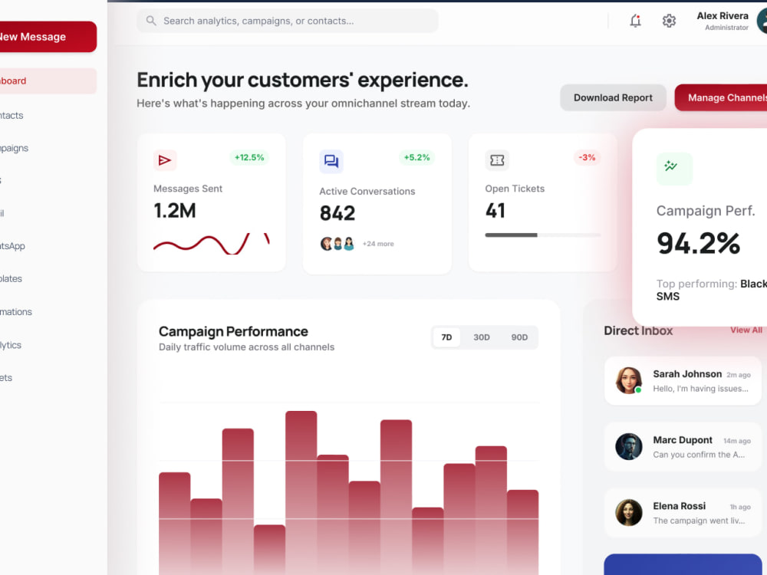767x575 pixels.
Task: Focus the search analytics input field
Action: pyautogui.click(x=287, y=21)
